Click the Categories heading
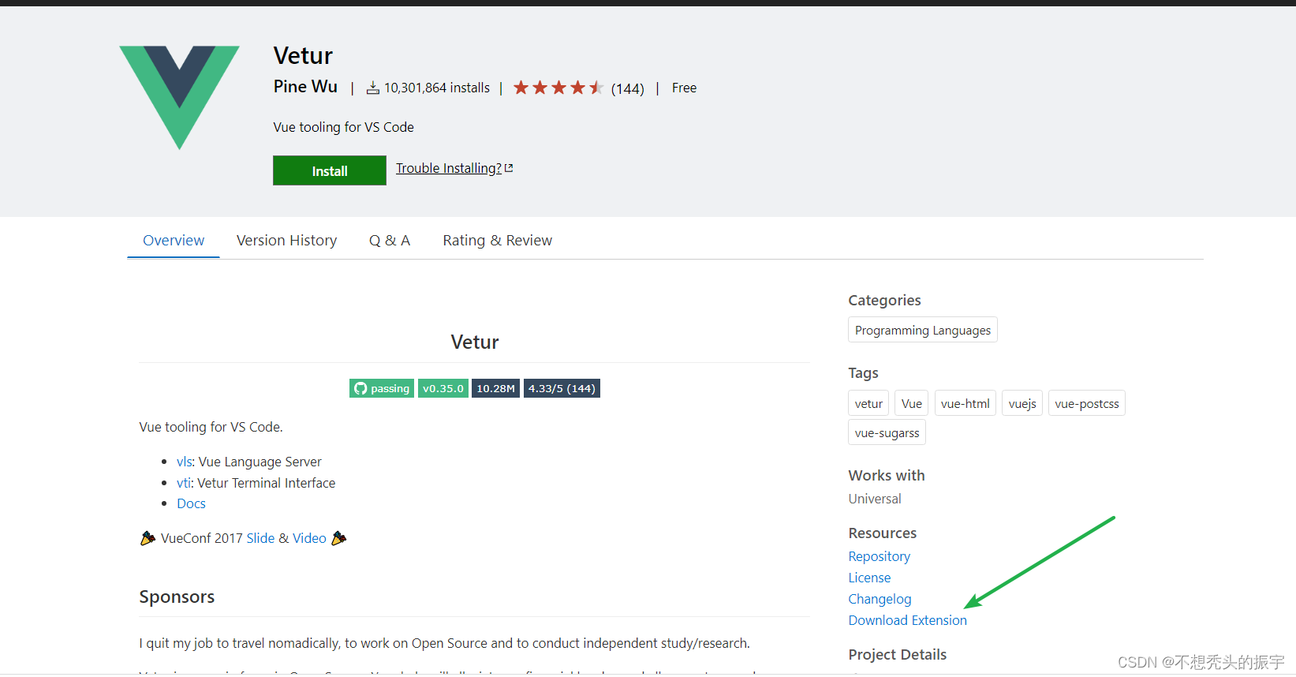The image size is (1296, 677). pyautogui.click(x=884, y=300)
